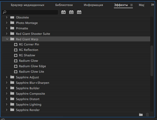Expand the Sapphire Composite chevron
The width and height of the screenshot is (157, 120).
(7, 93)
